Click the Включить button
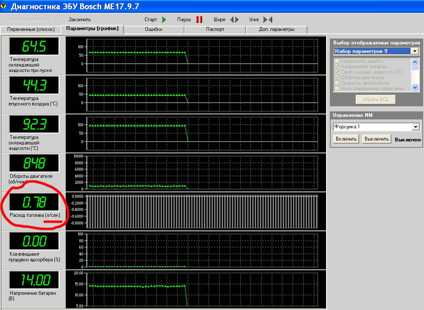This screenshot has width=424, height=310. pos(346,139)
